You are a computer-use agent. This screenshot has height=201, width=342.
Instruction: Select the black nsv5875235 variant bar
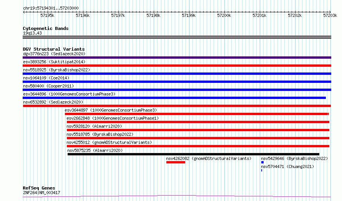click(x=193, y=154)
